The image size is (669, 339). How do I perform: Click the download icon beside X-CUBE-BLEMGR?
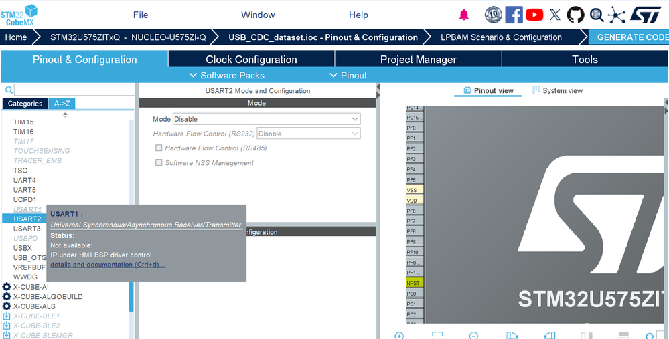click(x=7, y=335)
